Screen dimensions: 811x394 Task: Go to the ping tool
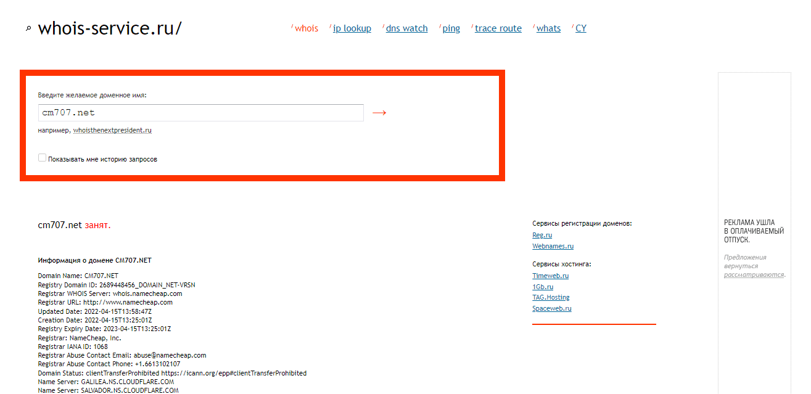(451, 28)
